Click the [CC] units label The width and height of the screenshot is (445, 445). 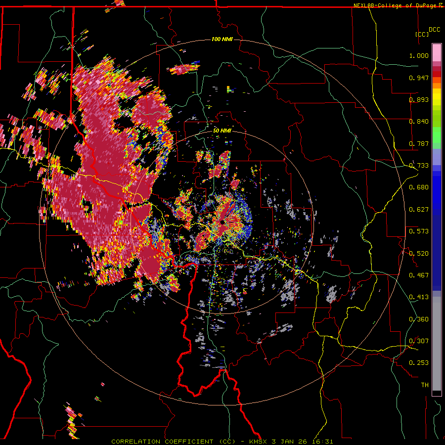[x=422, y=34]
